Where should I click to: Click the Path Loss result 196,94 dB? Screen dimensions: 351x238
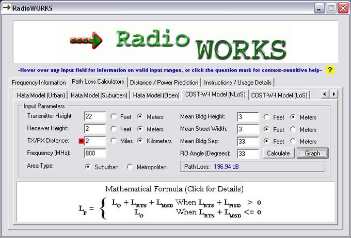[x=226, y=167]
